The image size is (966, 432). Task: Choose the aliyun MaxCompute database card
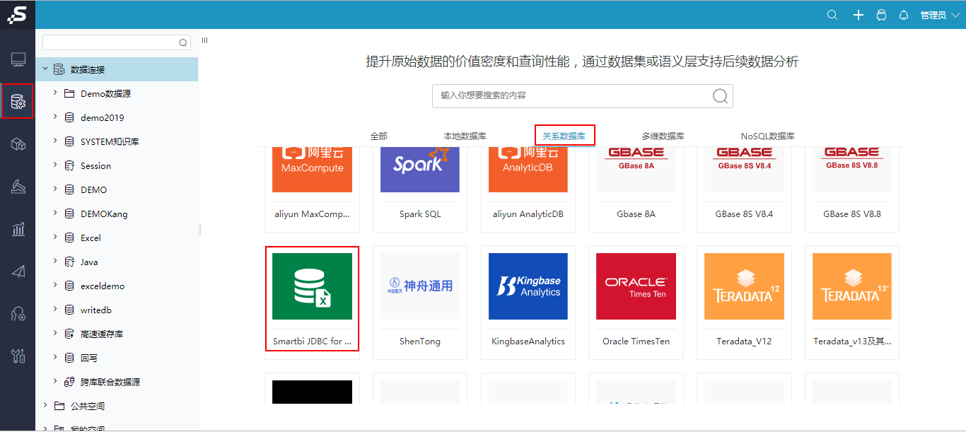tap(312, 188)
